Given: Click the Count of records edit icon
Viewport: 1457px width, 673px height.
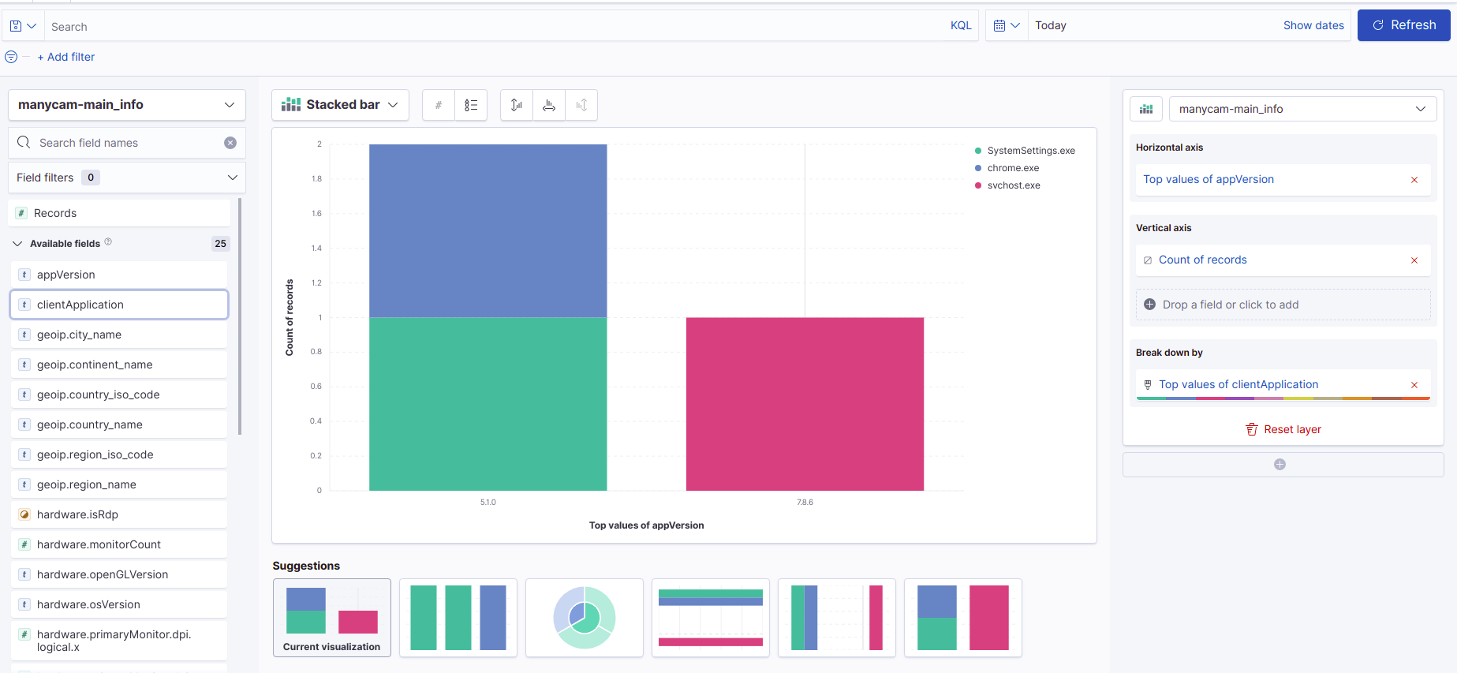Looking at the screenshot, I should point(1148,260).
